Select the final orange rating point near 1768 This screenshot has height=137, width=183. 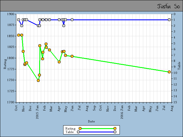pyautogui.click(x=169, y=72)
